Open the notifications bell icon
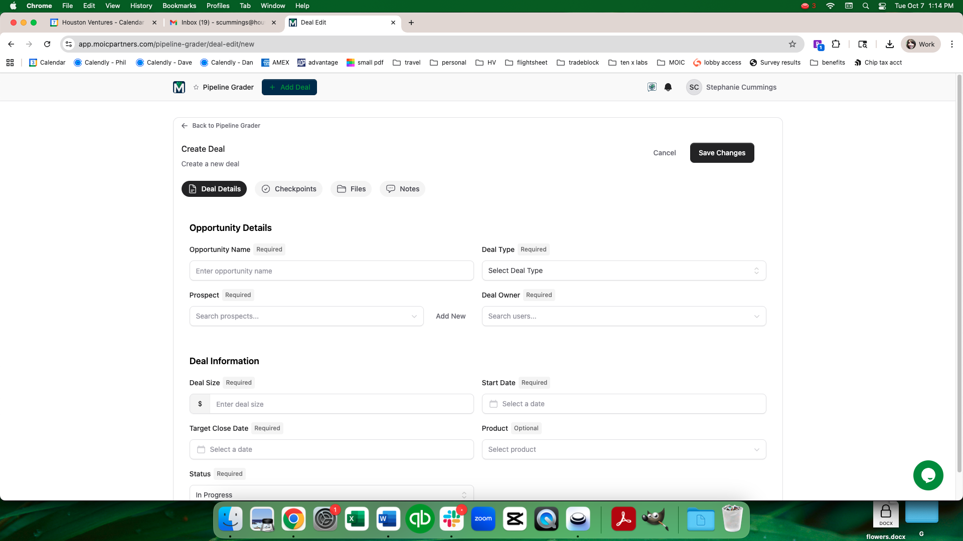 click(668, 87)
